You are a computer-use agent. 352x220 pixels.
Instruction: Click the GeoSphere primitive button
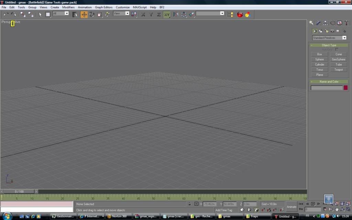339,59
